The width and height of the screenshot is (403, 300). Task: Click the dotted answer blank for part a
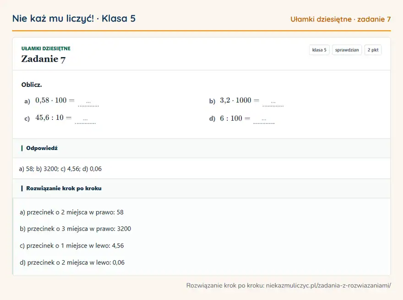(88, 103)
